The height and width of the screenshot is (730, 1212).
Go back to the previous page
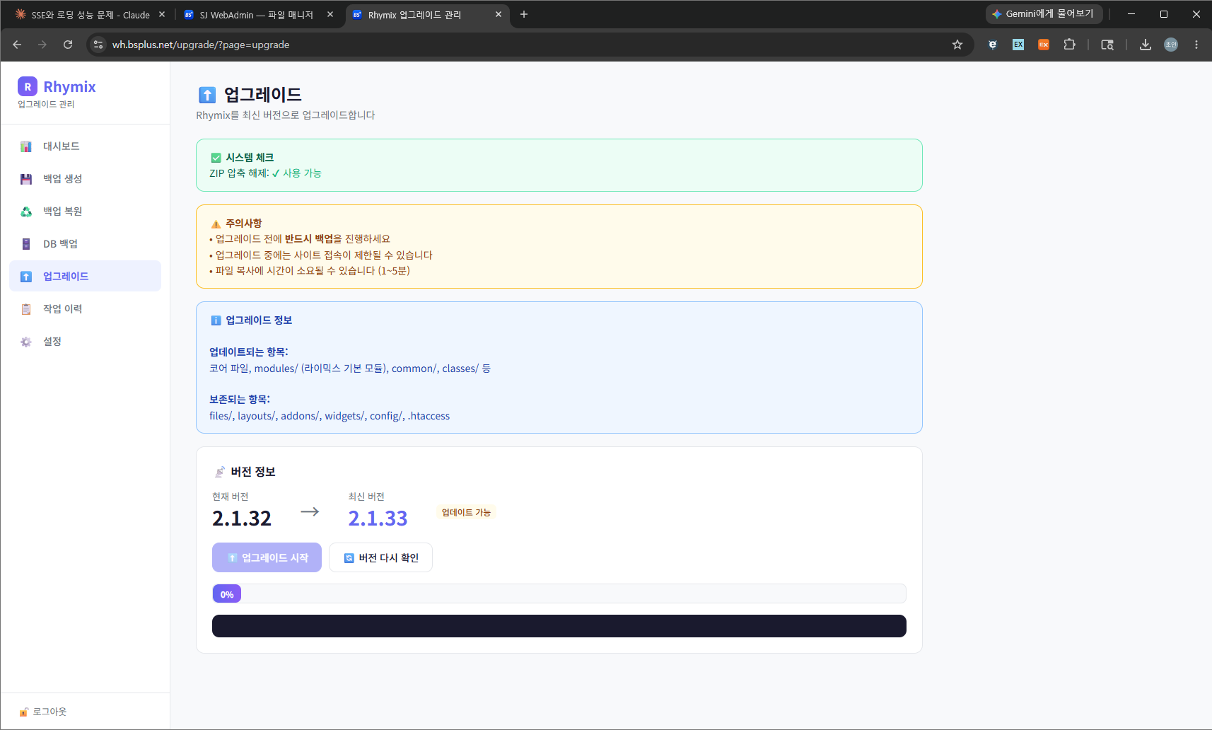tap(17, 45)
